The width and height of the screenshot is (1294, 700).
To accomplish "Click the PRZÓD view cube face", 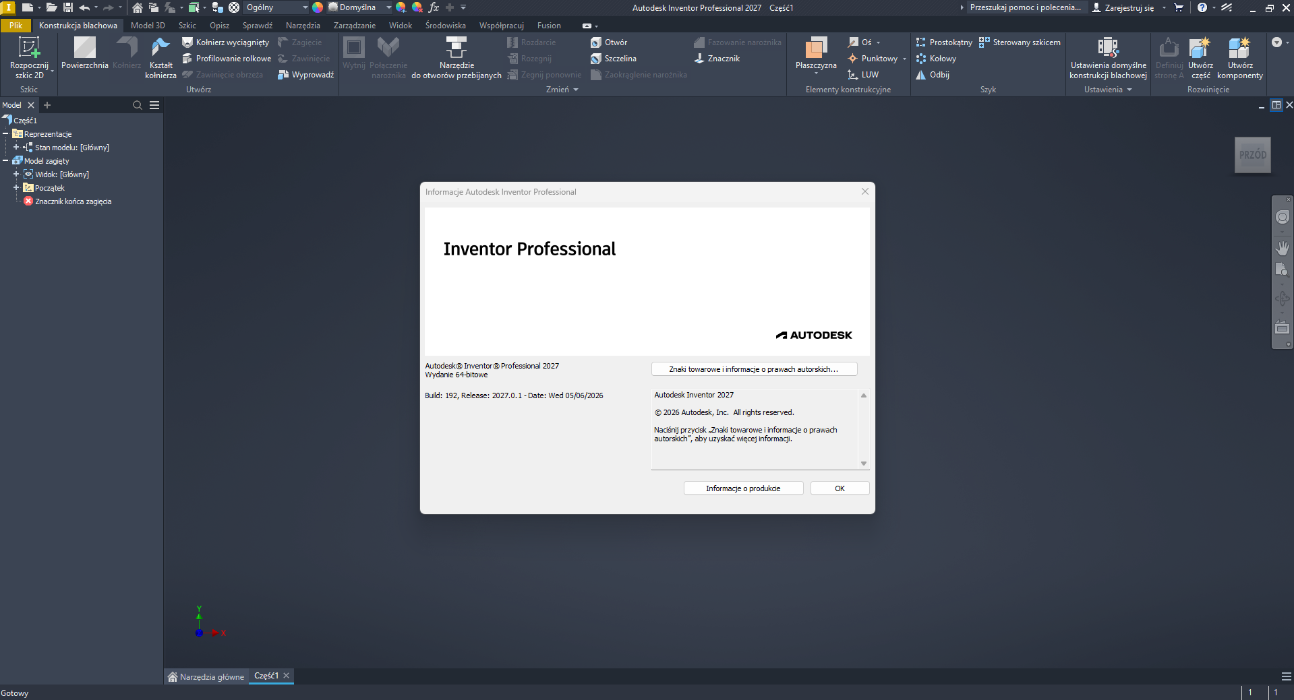I will coord(1252,155).
